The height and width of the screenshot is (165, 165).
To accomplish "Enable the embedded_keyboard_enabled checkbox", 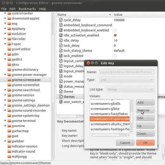I will point(115,30).
